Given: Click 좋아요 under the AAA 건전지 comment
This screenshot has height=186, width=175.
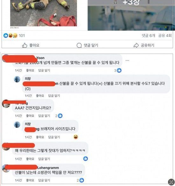Looking at the screenshot, I should [30, 116].
